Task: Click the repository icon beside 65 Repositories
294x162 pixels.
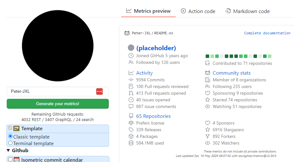Action: 131,116
